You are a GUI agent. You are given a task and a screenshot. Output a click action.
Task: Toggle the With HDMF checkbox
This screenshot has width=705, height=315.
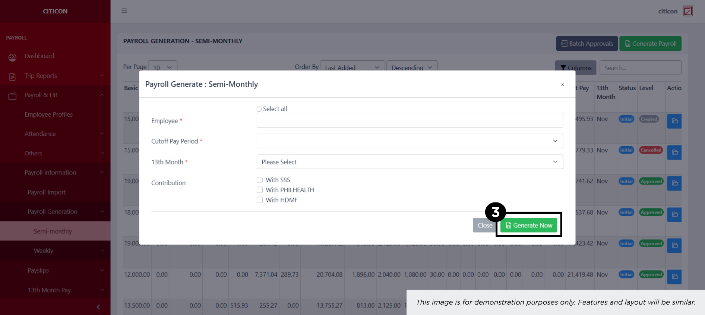(x=260, y=200)
